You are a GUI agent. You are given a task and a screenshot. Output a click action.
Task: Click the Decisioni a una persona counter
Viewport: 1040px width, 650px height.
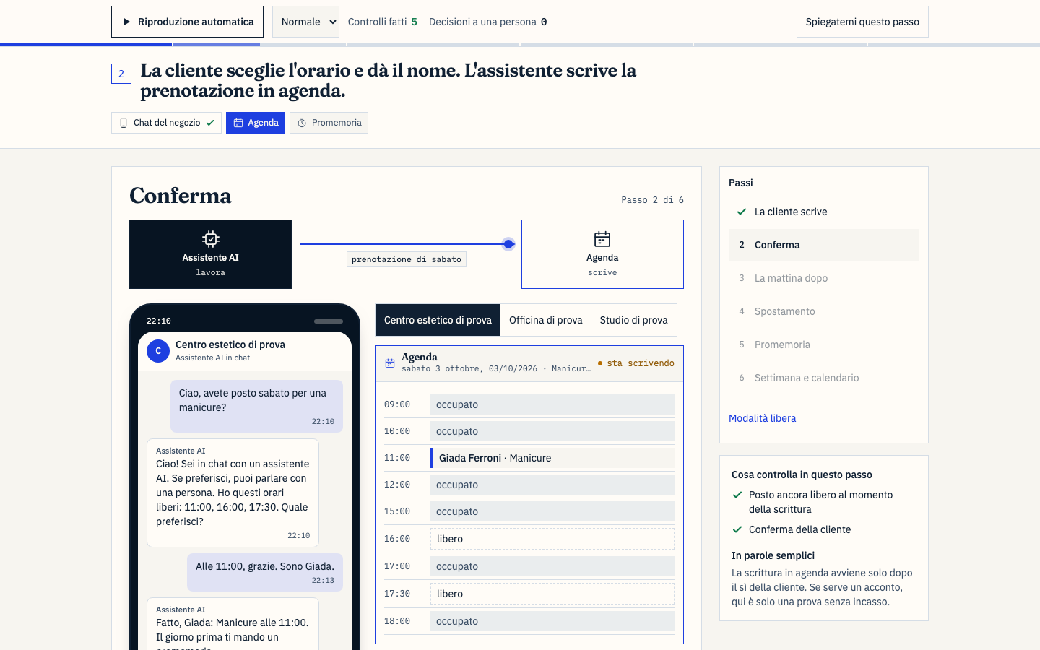point(487,22)
